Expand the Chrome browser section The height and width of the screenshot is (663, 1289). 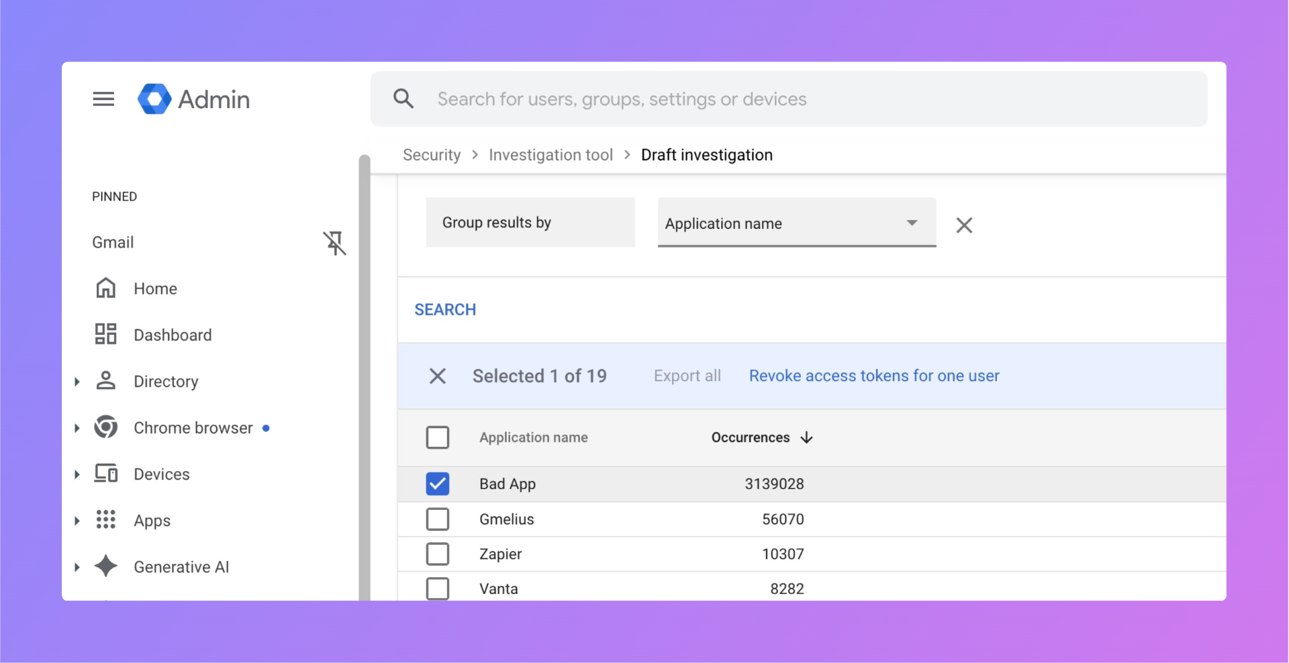click(x=76, y=427)
